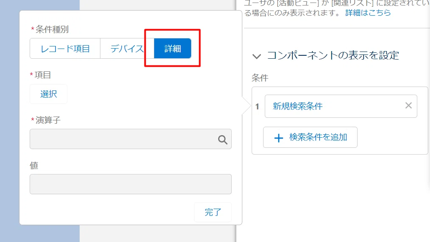Click the magnifier icon in 演算子 field
The image size is (430, 242).
[x=223, y=140]
